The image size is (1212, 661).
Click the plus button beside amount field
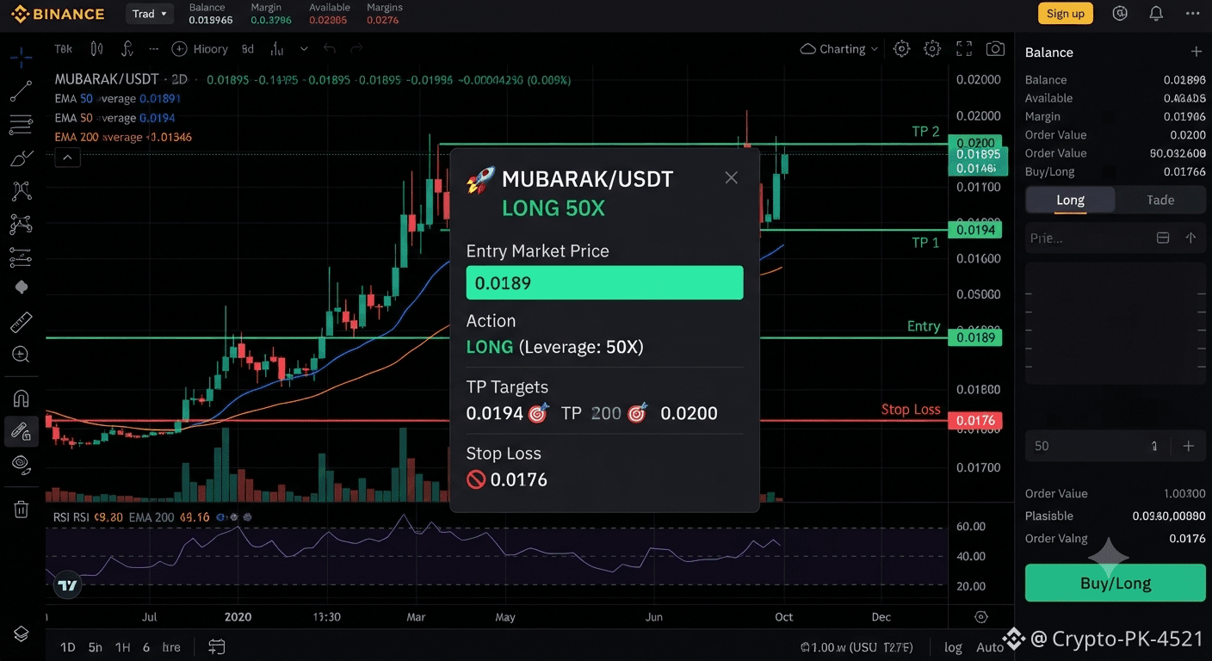pyautogui.click(x=1189, y=446)
